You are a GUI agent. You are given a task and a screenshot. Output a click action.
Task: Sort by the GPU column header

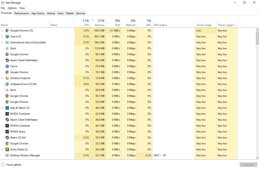[144, 23]
